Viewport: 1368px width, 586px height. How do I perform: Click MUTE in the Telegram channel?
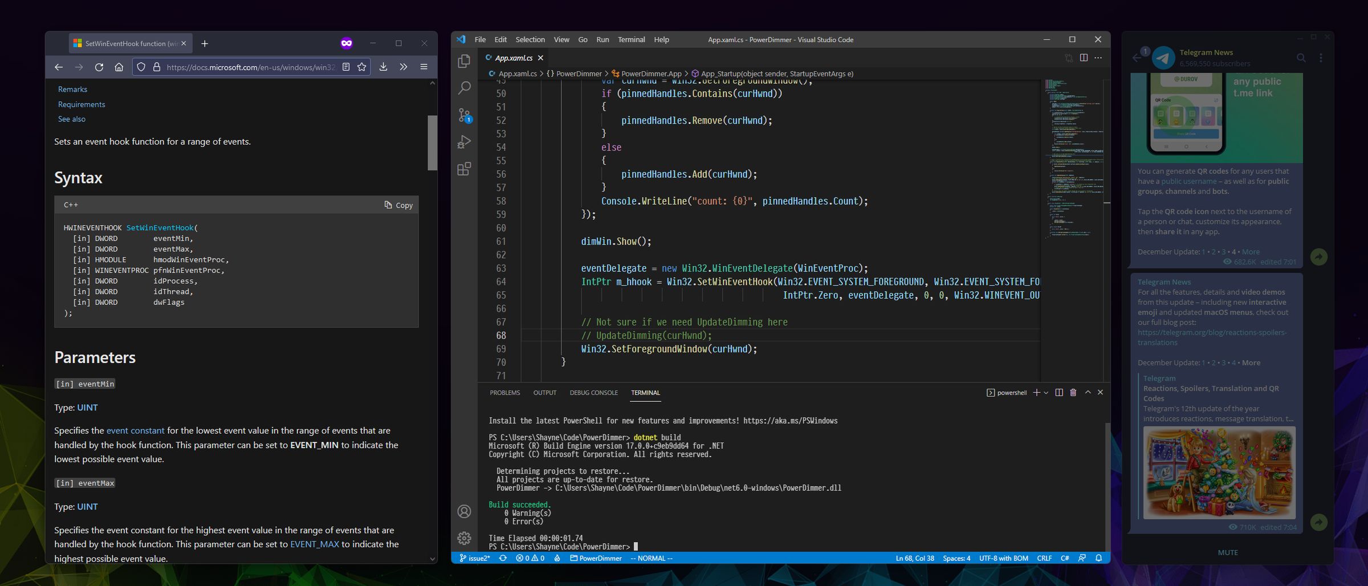[x=1227, y=552]
